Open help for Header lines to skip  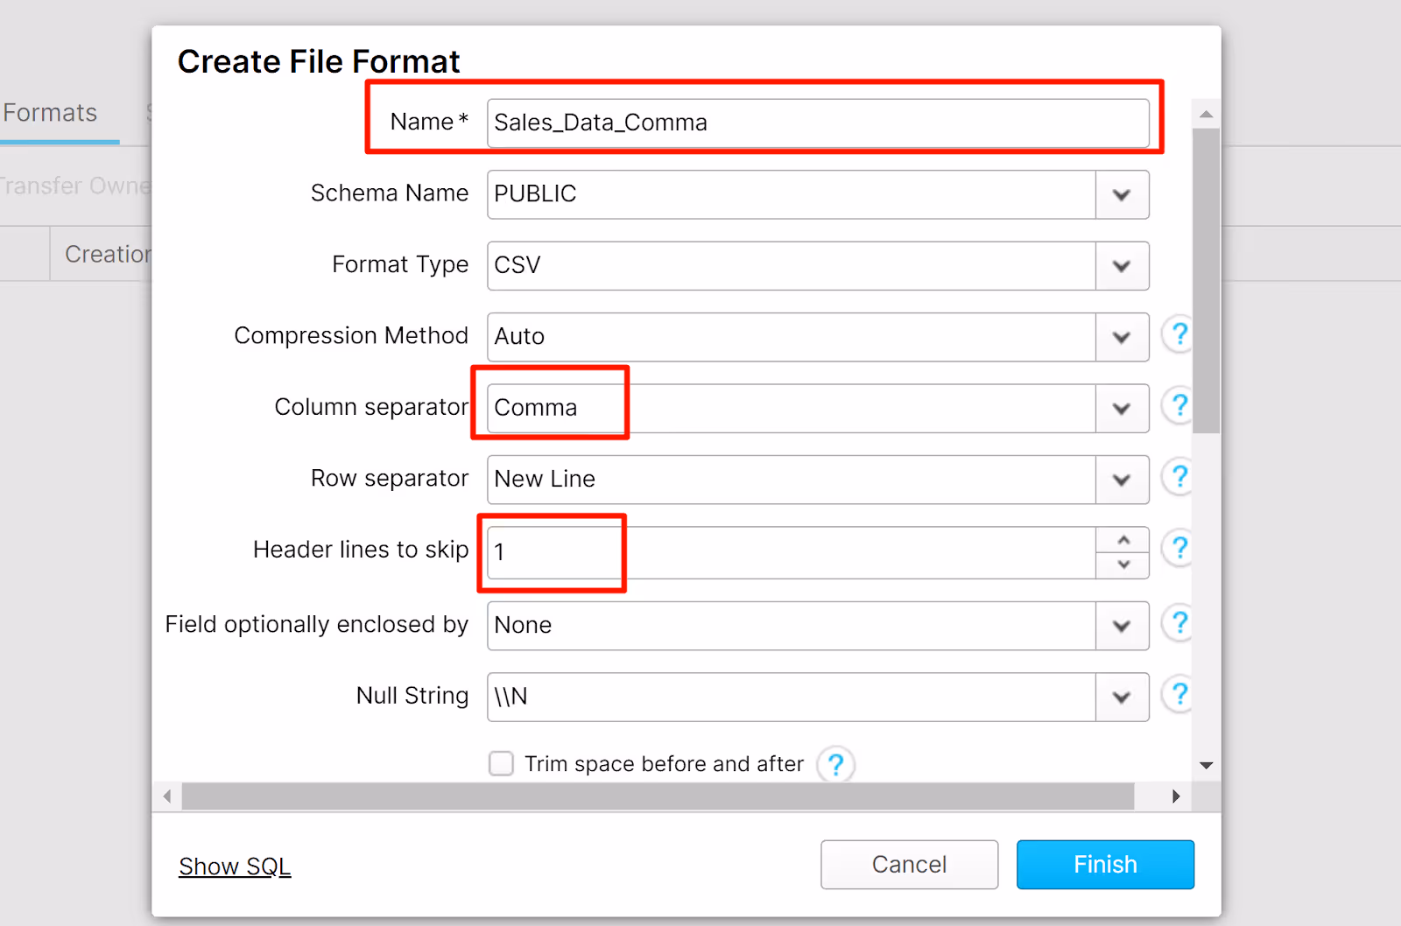click(1179, 549)
